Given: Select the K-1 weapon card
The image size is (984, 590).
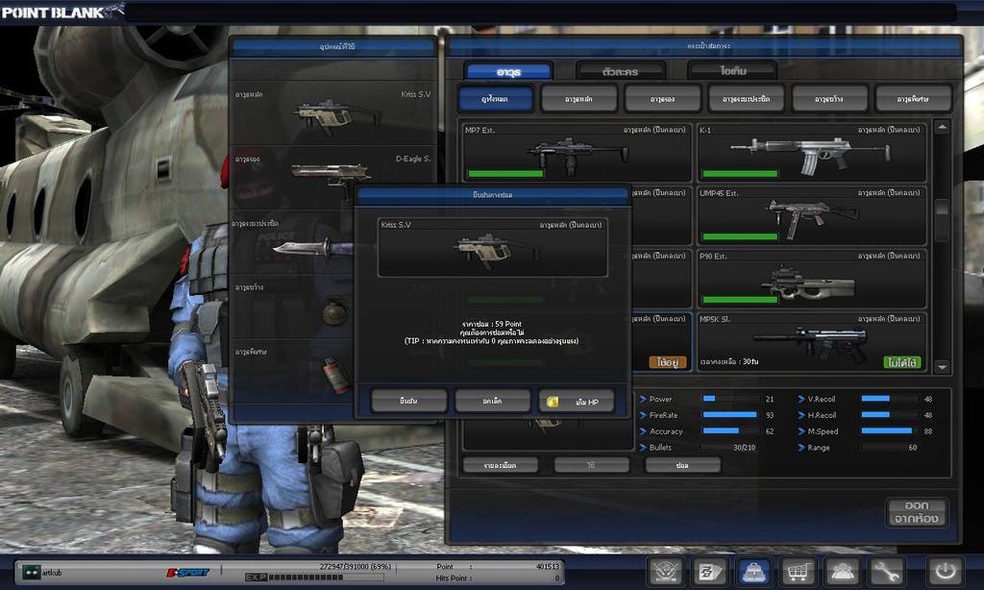Looking at the screenshot, I should click(811, 153).
